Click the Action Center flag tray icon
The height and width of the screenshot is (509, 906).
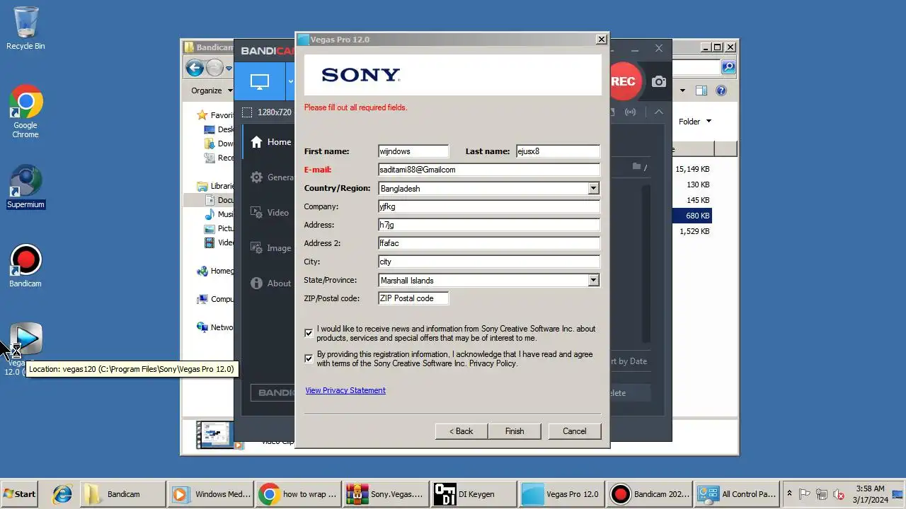805,494
